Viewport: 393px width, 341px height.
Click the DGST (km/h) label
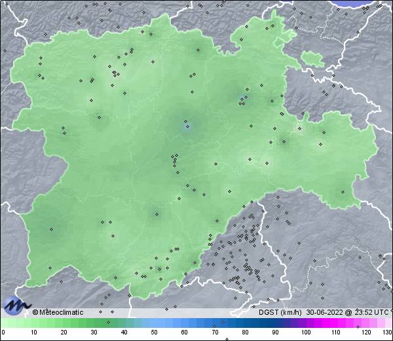(x=280, y=312)
